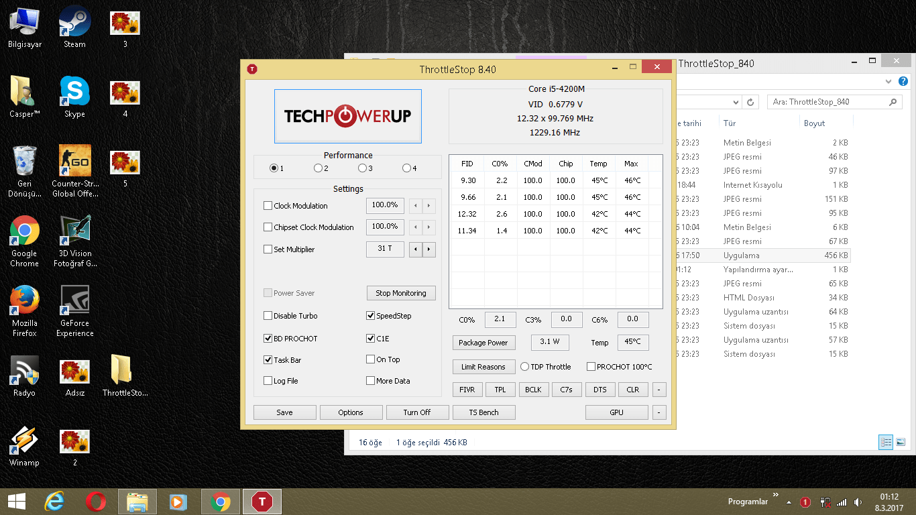Toggle the SpeedStep checkbox
Image resolution: width=916 pixels, height=515 pixels.
tap(371, 316)
